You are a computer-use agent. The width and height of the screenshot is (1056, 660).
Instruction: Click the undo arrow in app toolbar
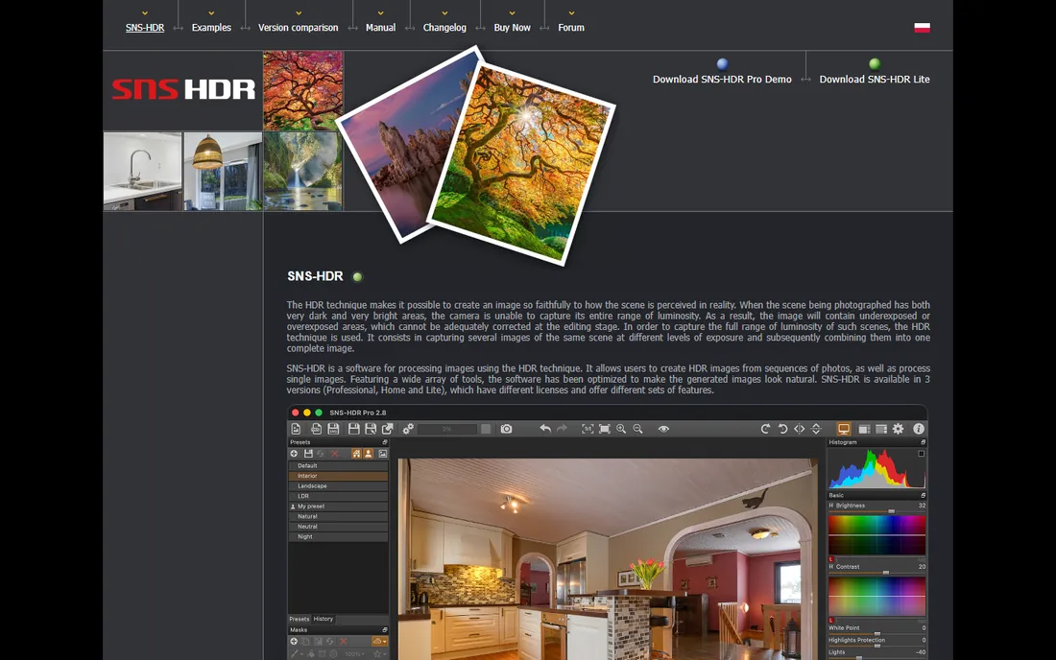click(545, 429)
